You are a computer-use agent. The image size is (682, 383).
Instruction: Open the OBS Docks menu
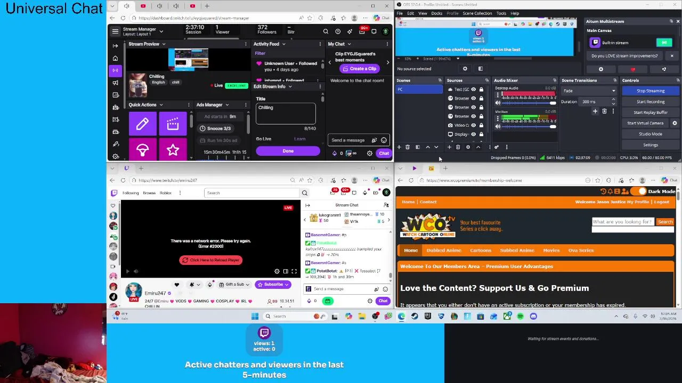[x=436, y=13]
